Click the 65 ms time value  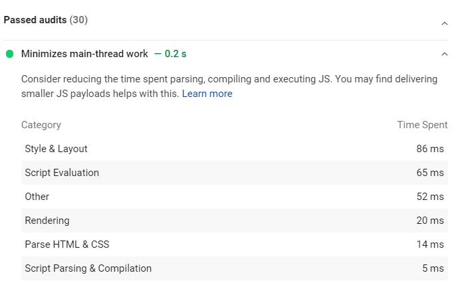point(429,173)
